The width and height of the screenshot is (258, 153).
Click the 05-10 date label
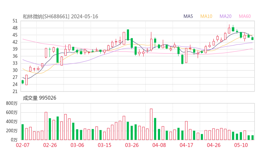point(241,145)
